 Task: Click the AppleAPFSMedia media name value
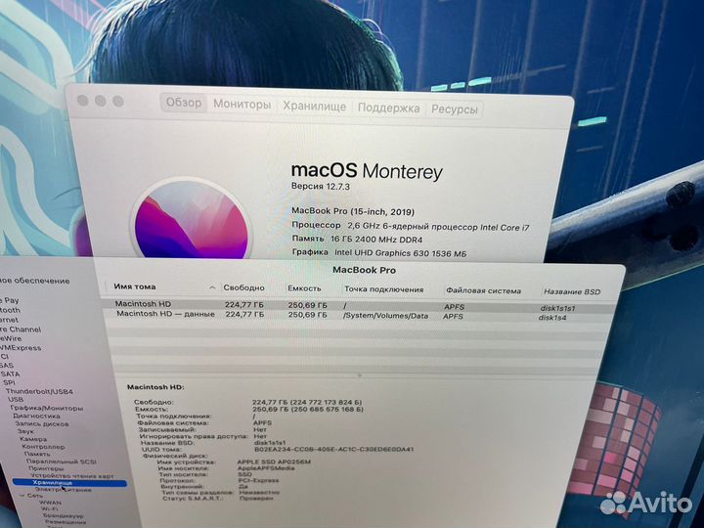pyautogui.click(x=266, y=467)
